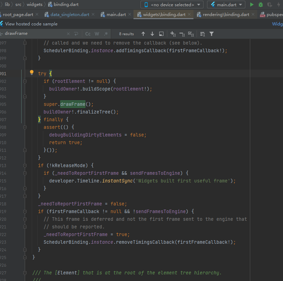The height and width of the screenshot is (281, 283).
Task: Toggle Match Case (Cc) search option
Action: pyautogui.click(x=88, y=34)
